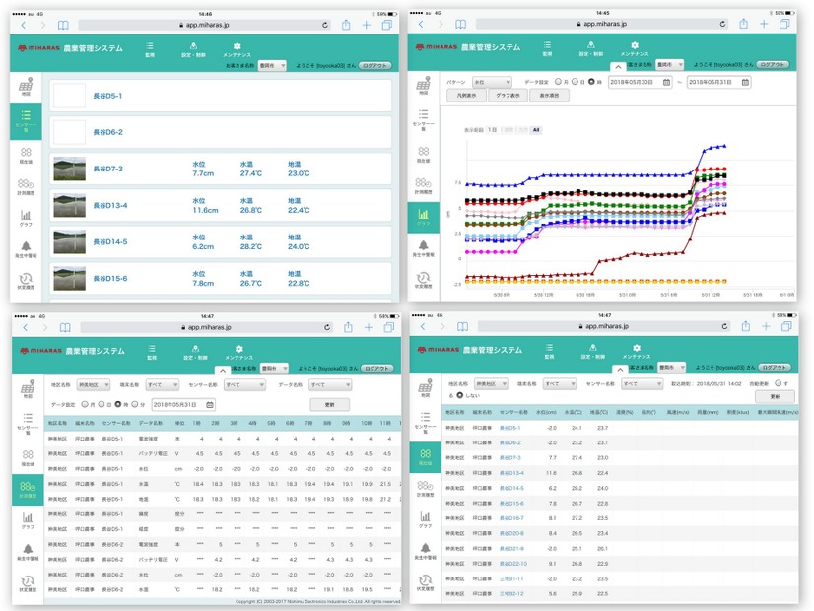The image size is (814, 611).
Task: Open measurement history (計測履歴) icon in sensor list screen sidebar
Action: click(26, 187)
